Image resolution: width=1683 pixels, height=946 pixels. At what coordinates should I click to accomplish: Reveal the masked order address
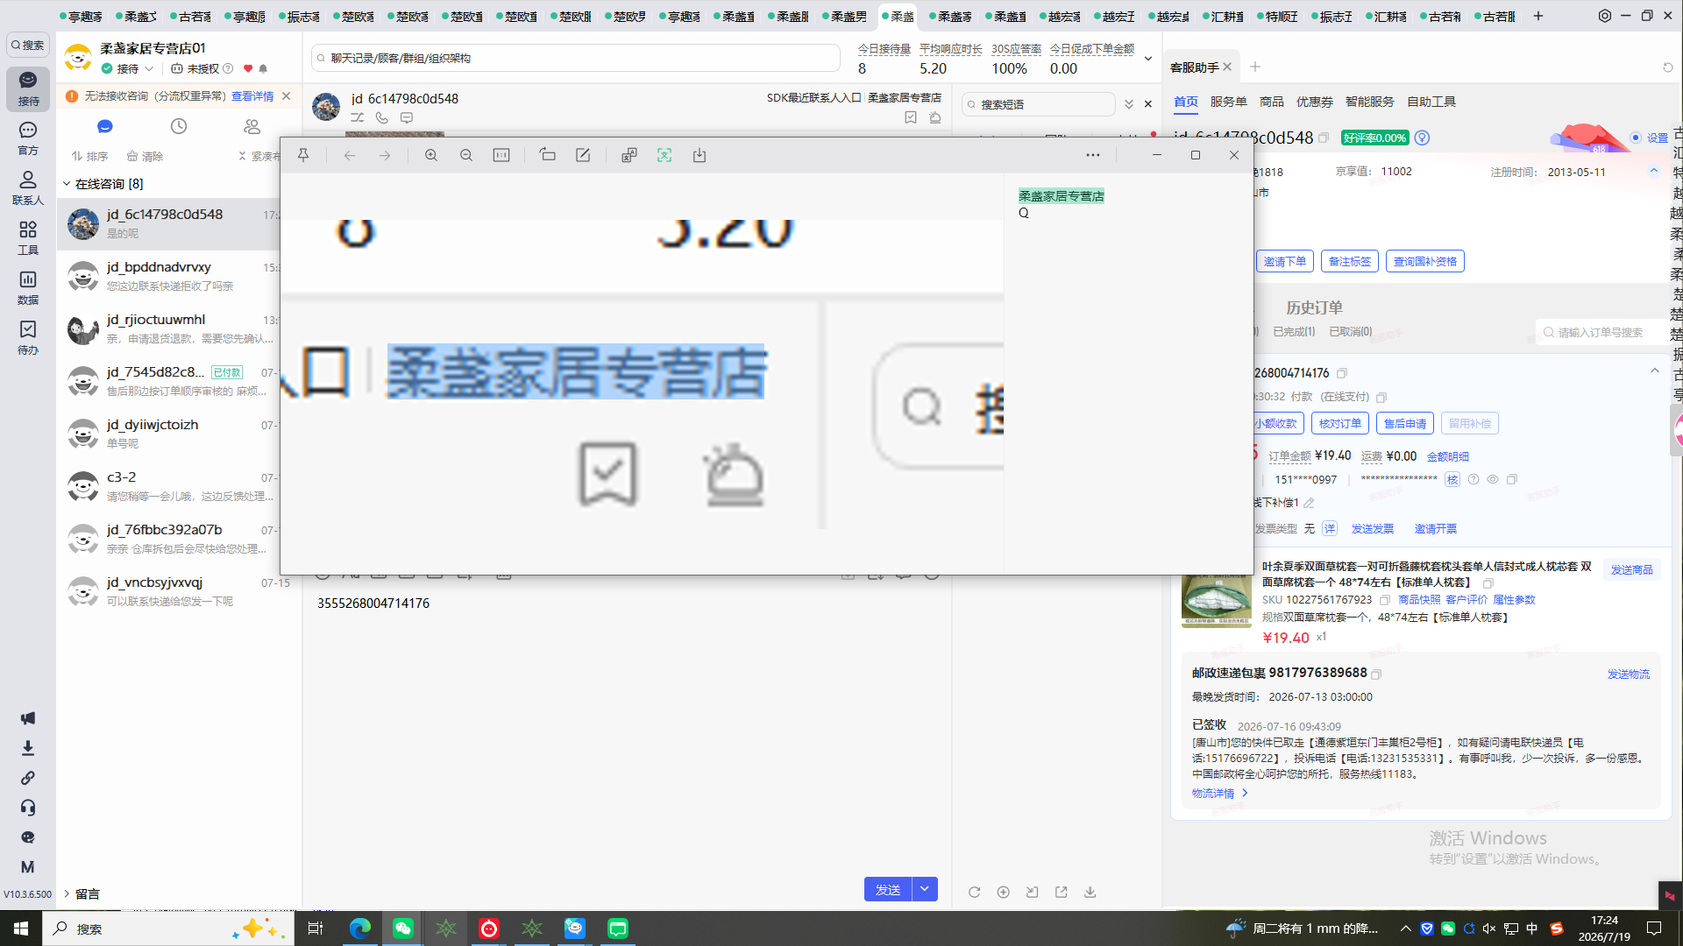1493,479
